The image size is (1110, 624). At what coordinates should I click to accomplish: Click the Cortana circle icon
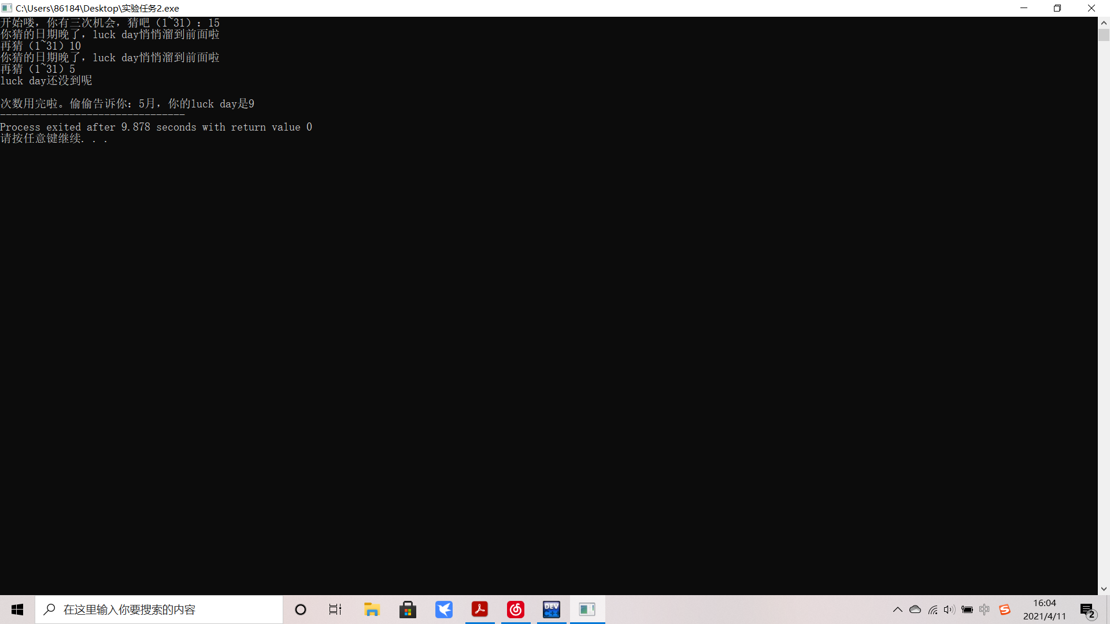tap(301, 610)
